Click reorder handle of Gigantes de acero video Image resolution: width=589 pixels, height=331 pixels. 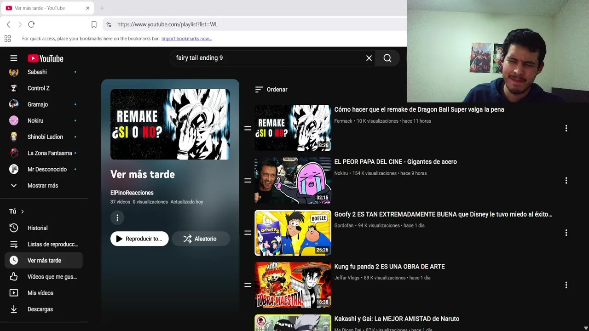pos(248,181)
